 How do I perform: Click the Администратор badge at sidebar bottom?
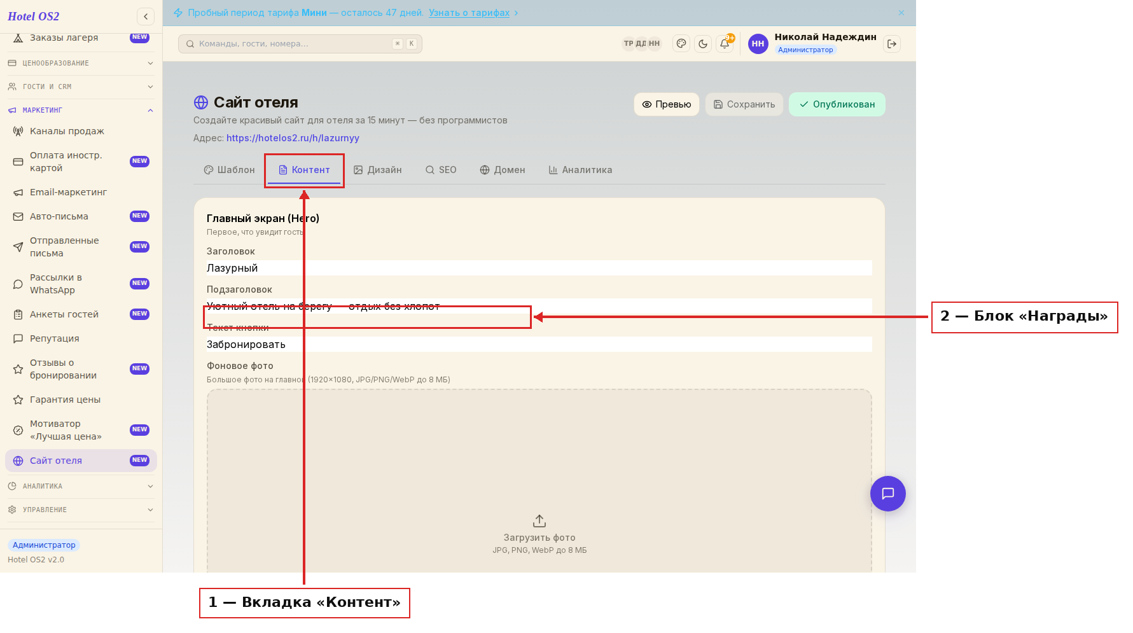click(44, 545)
